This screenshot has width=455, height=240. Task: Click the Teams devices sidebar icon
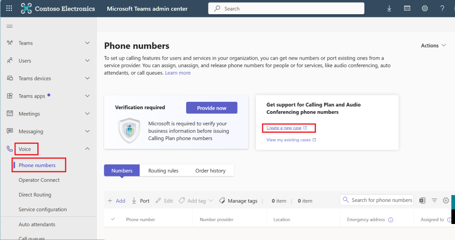(x=10, y=78)
